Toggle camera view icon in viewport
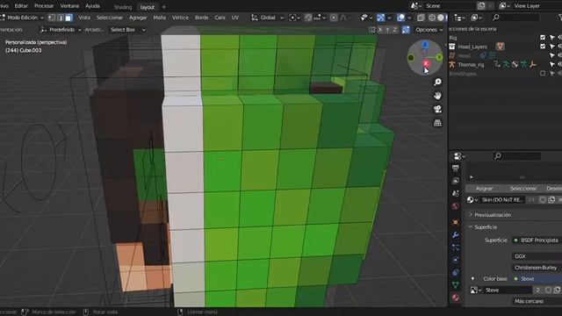This screenshot has width=562, height=316. [x=437, y=109]
